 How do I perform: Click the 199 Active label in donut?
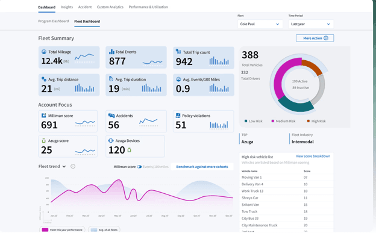[299, 81]
